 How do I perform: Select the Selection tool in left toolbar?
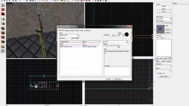click(x=3, y=5)
